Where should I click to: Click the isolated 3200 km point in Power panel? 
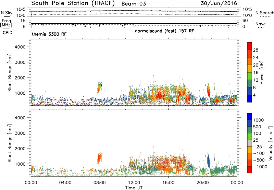pyautogui.click(x=189, y=59)
